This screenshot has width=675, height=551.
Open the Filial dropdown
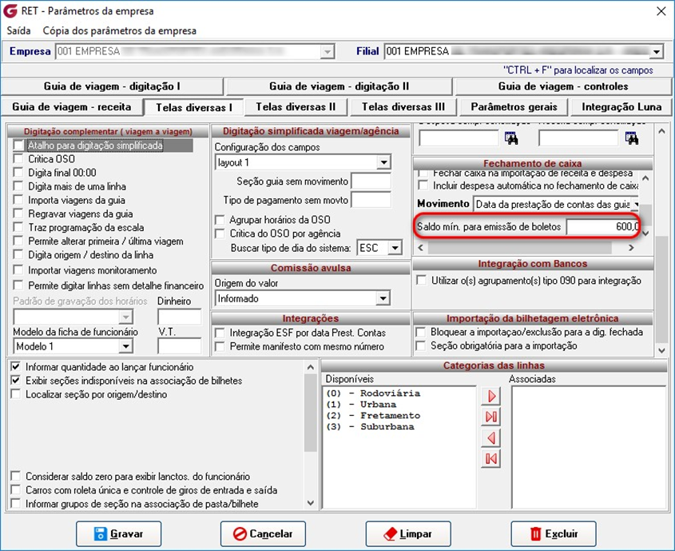click(657, 52)
